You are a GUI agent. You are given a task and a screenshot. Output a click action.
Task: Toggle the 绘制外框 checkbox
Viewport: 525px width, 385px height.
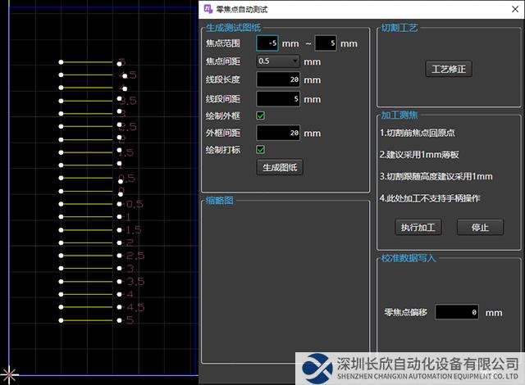tap(261, 115)
